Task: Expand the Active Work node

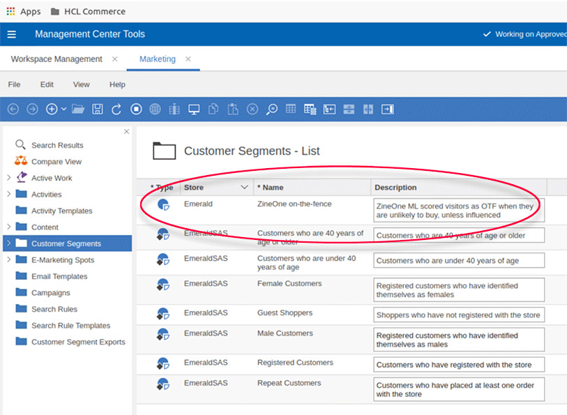Action: [8, 177]
